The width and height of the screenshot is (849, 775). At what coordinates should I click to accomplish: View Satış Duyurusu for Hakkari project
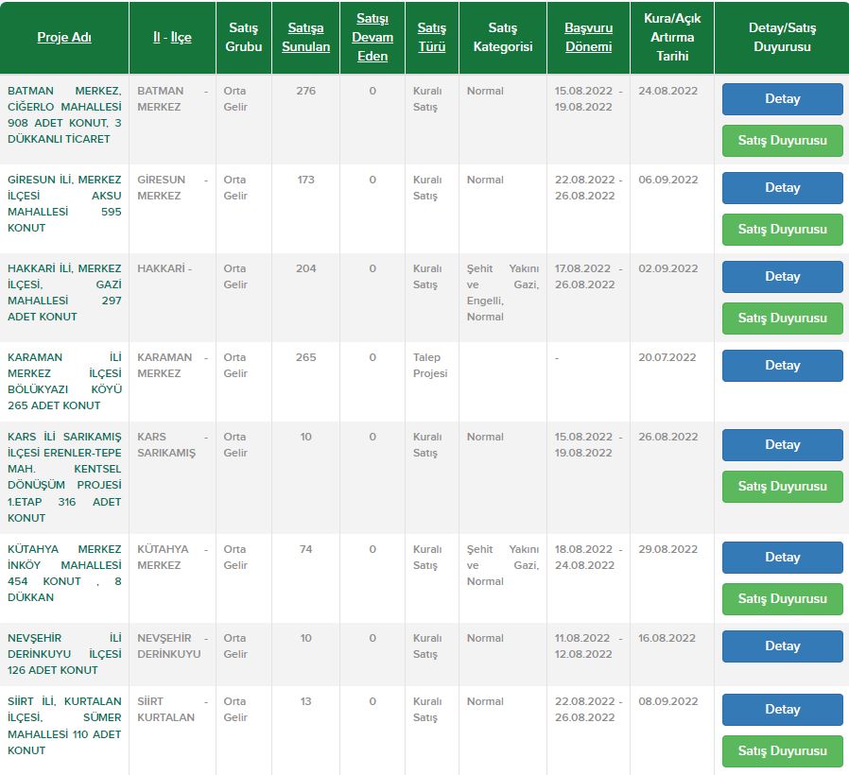point(782,319)
